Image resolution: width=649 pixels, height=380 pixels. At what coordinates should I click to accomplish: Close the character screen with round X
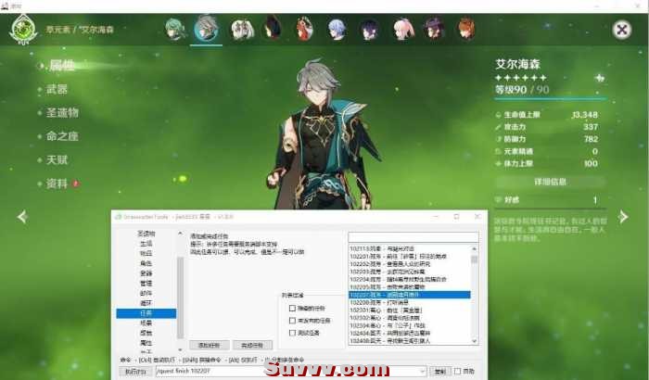[x=622, y=30]
